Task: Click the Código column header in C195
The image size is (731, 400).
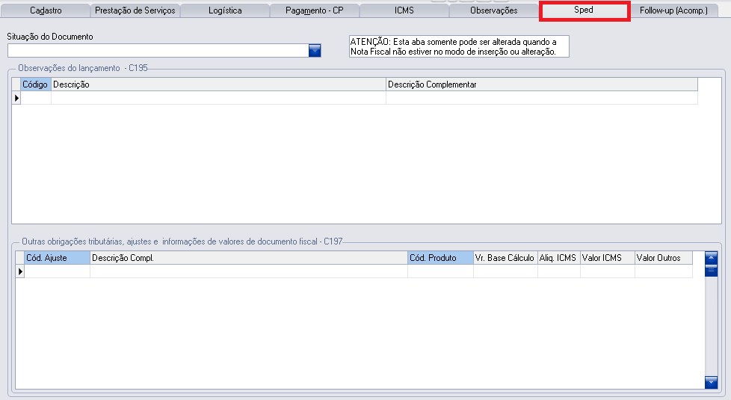Action: point(35,84)
